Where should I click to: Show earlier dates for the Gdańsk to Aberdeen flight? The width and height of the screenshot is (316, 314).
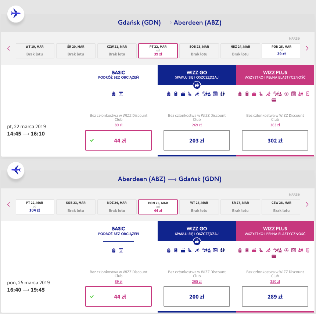tap(8, 48)
